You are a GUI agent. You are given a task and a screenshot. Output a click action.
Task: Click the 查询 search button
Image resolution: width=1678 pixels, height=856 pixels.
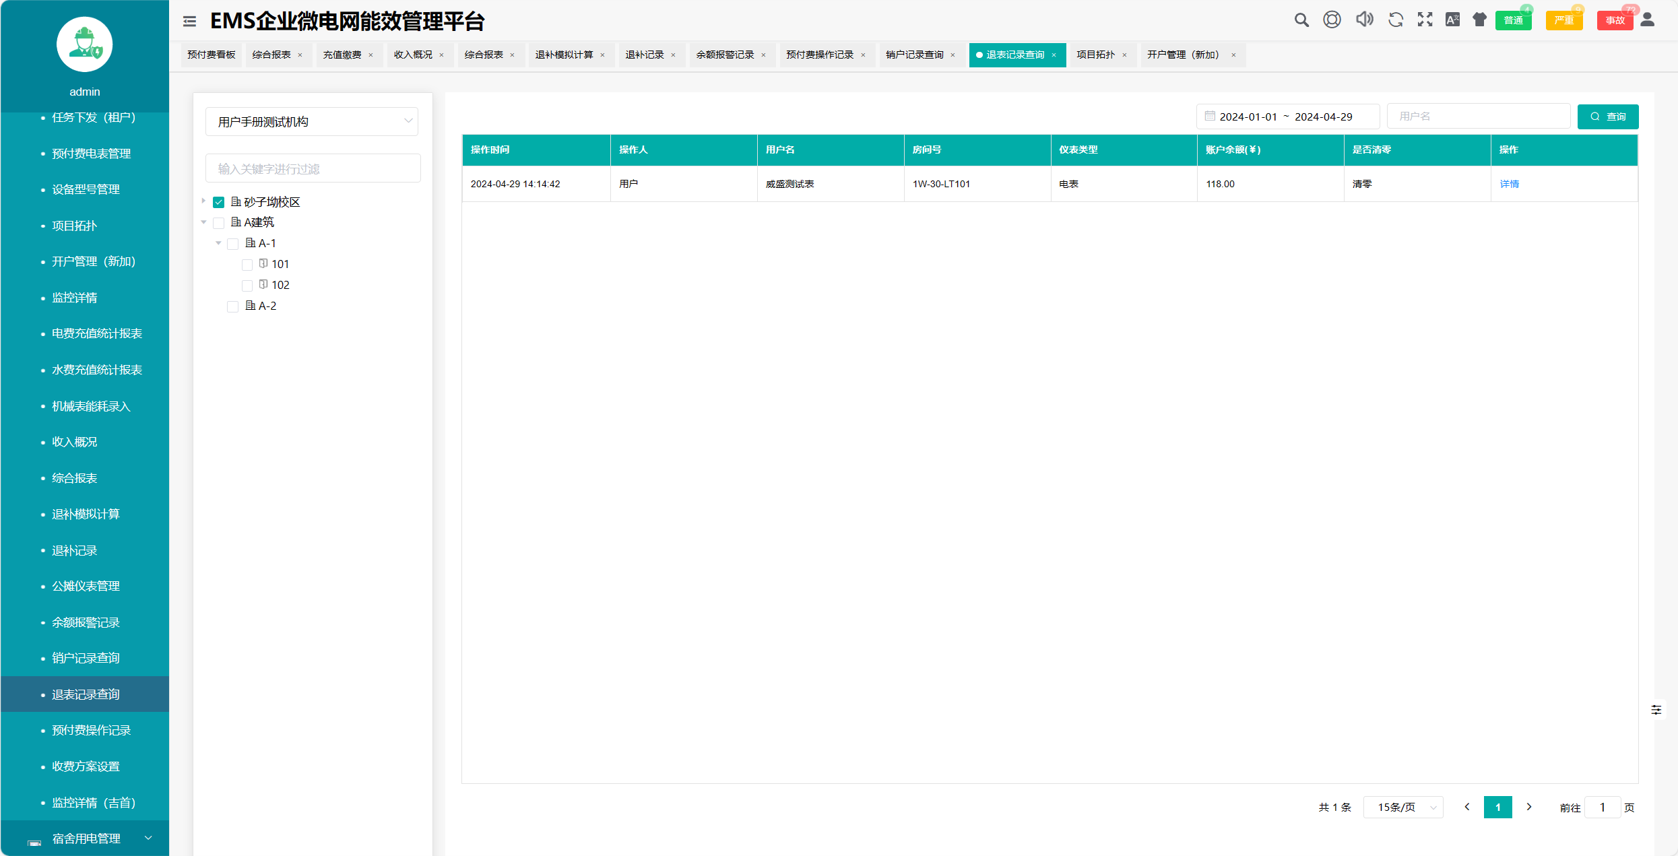pyautogui.click(x=1607, y=117)
